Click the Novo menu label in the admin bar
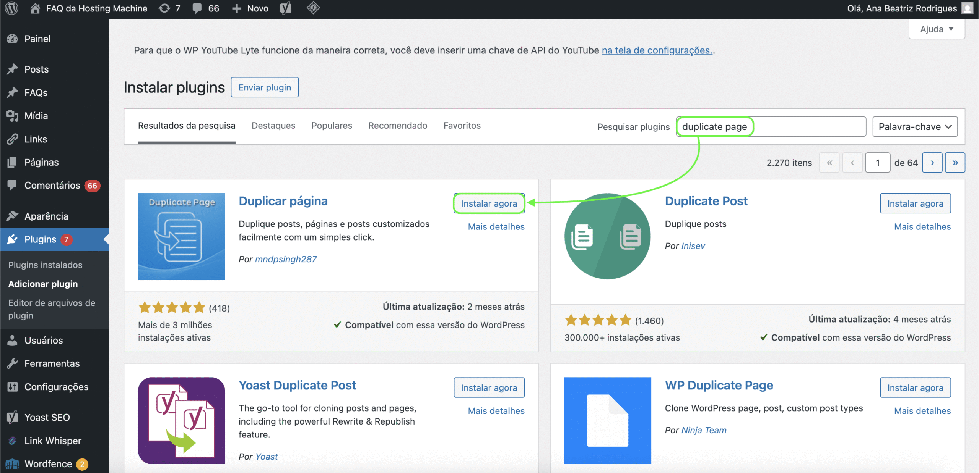Image resolution: width=979 pixels, height=473 pixels. pyautogui.click(x=258, y=8)
